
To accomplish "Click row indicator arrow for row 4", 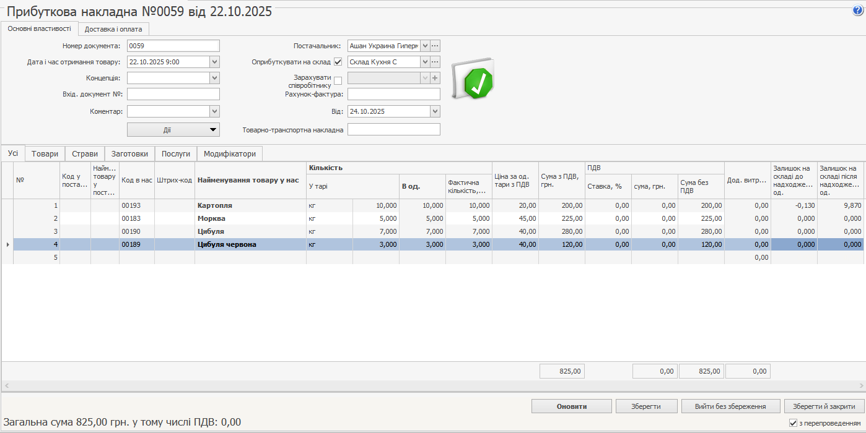I will (x=7, y=244).
